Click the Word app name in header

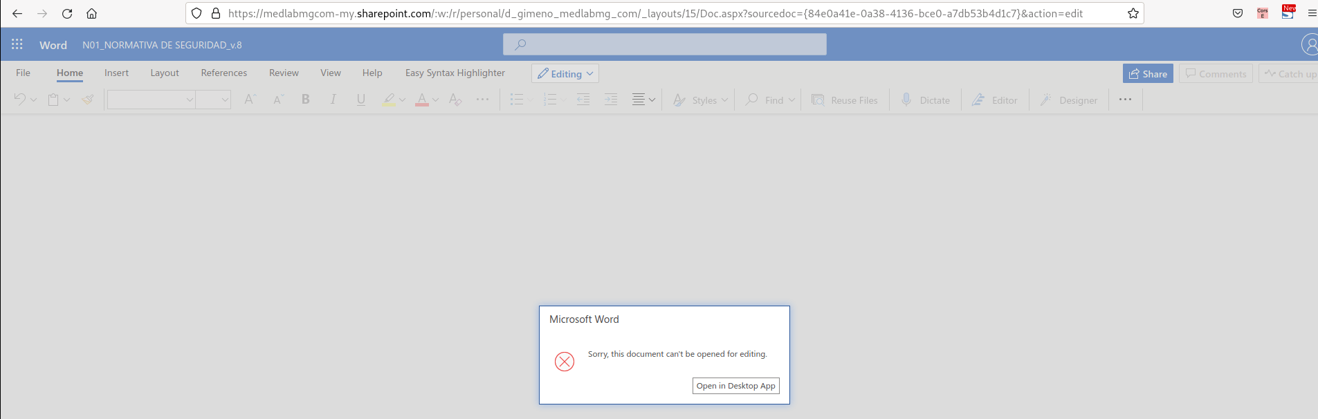53,45
